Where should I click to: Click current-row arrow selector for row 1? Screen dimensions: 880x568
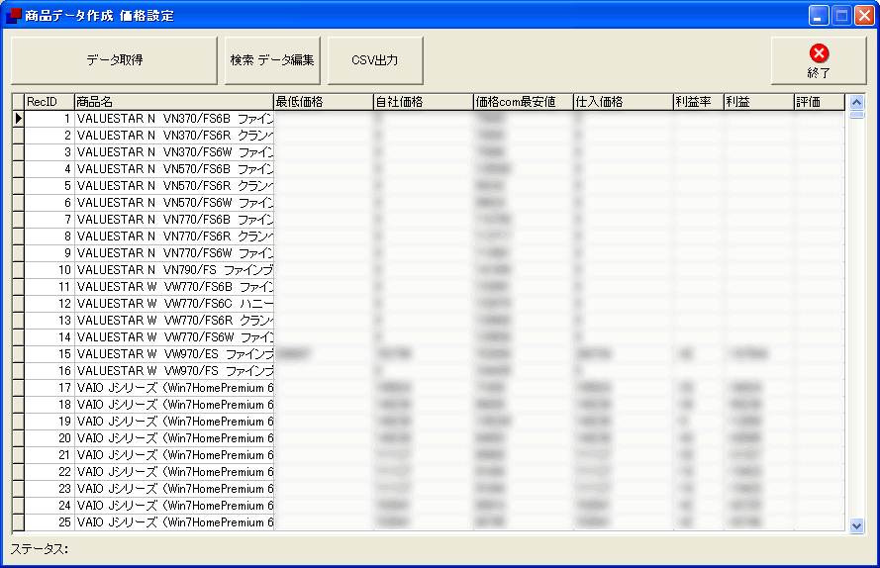[19, 119]
